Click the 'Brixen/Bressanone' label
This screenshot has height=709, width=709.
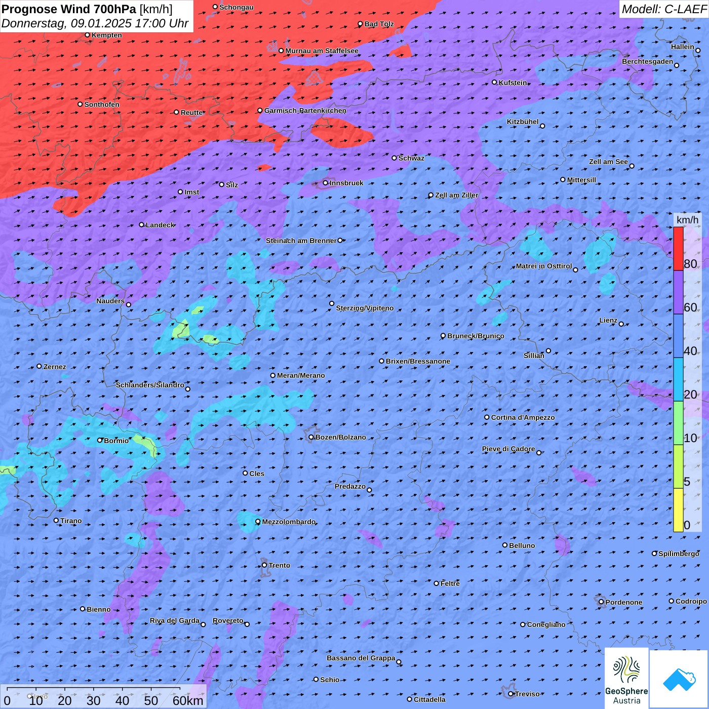pyautogui.click(x=418, y=361)
